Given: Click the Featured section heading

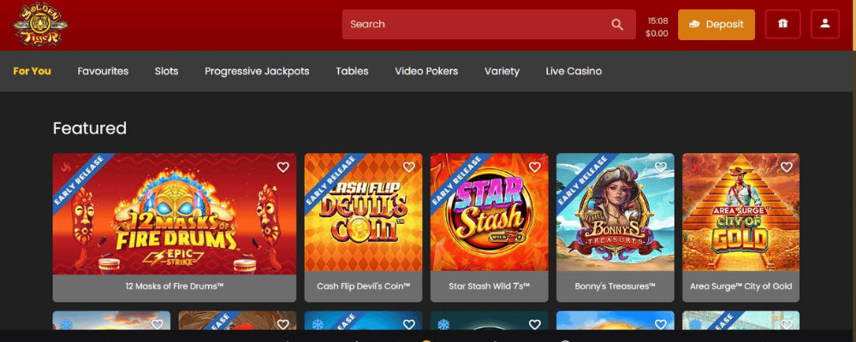Looking at the screenshot, I should tap(90, 128).
